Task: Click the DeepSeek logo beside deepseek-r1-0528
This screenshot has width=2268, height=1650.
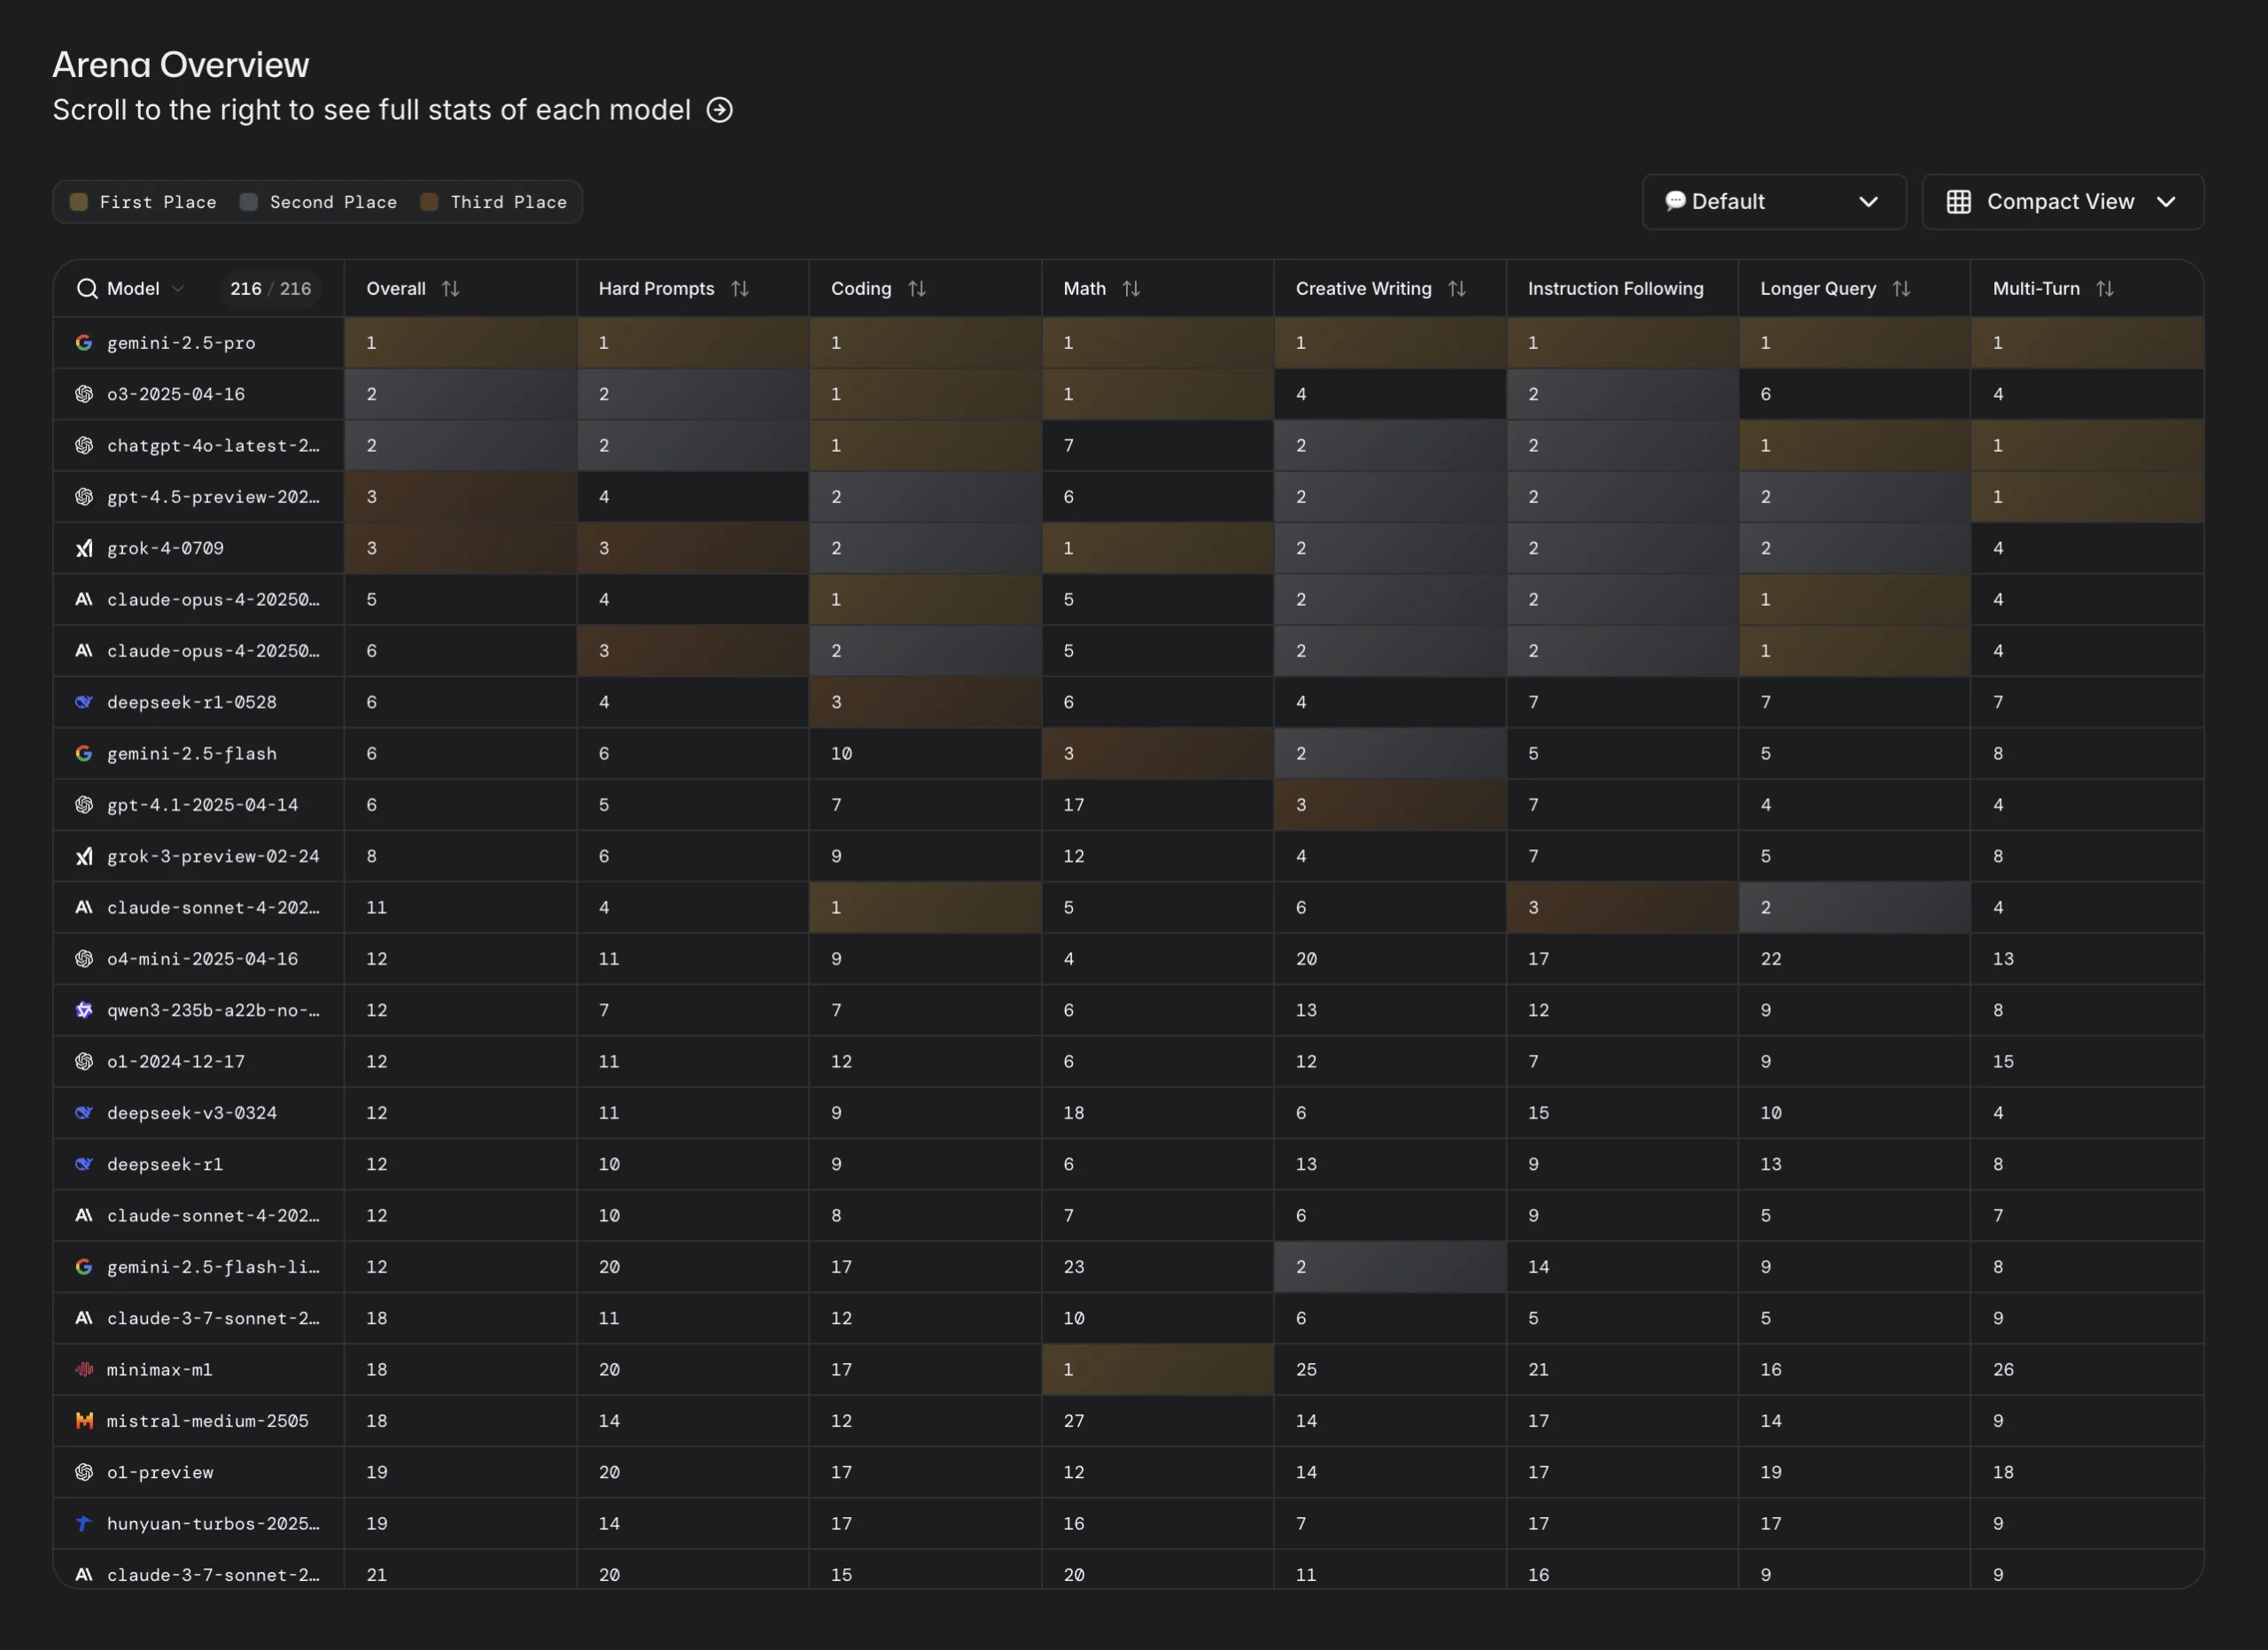Action: point(84,701)
